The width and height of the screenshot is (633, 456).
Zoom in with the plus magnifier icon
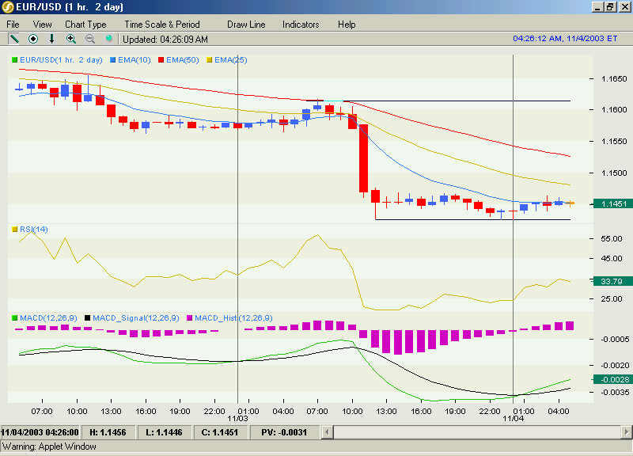pos(71,39)
